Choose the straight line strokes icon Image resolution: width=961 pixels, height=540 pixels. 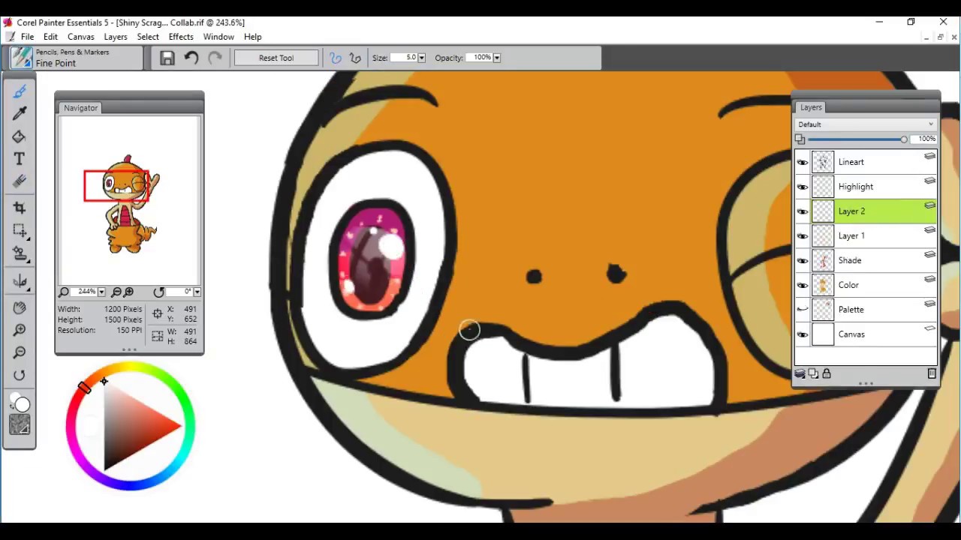click(355, 58)
